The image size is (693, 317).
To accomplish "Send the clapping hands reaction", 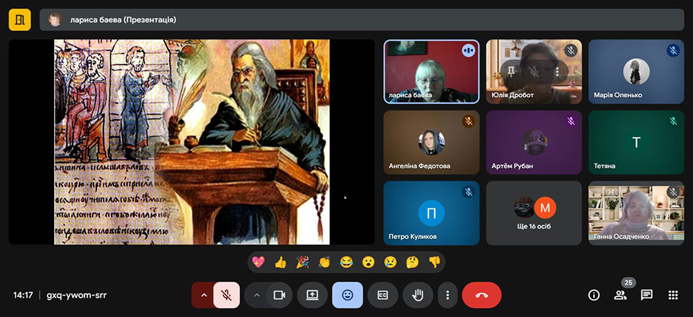I will point(324,262).
